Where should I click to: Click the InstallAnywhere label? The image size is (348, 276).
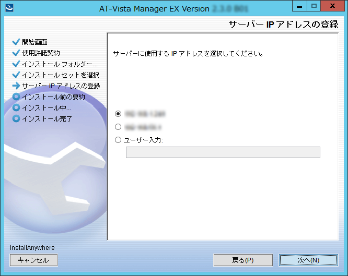pyautogui.click(x=32, y=248)
